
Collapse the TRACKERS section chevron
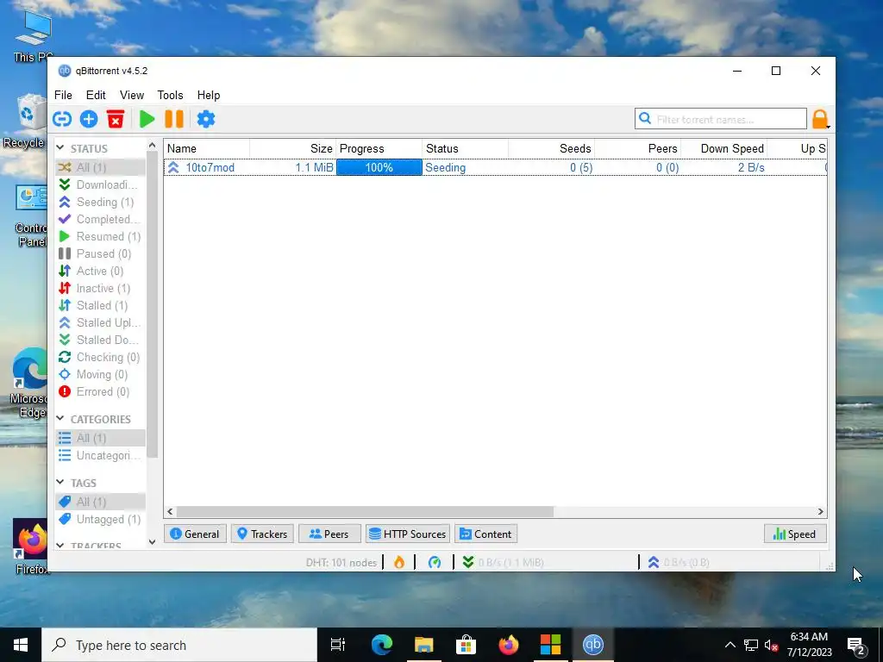pos(60,546)
